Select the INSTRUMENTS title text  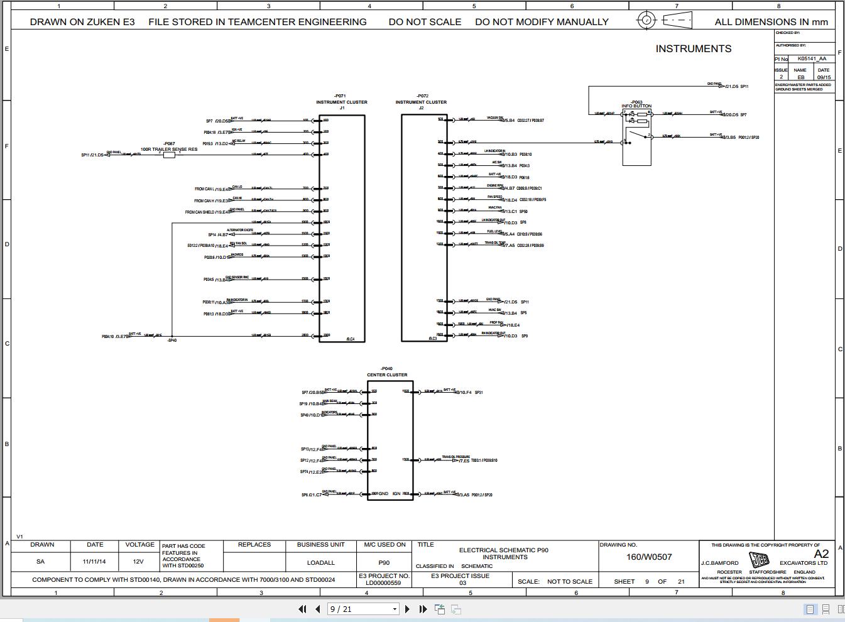pyautogui.click(x=693, y=48)
